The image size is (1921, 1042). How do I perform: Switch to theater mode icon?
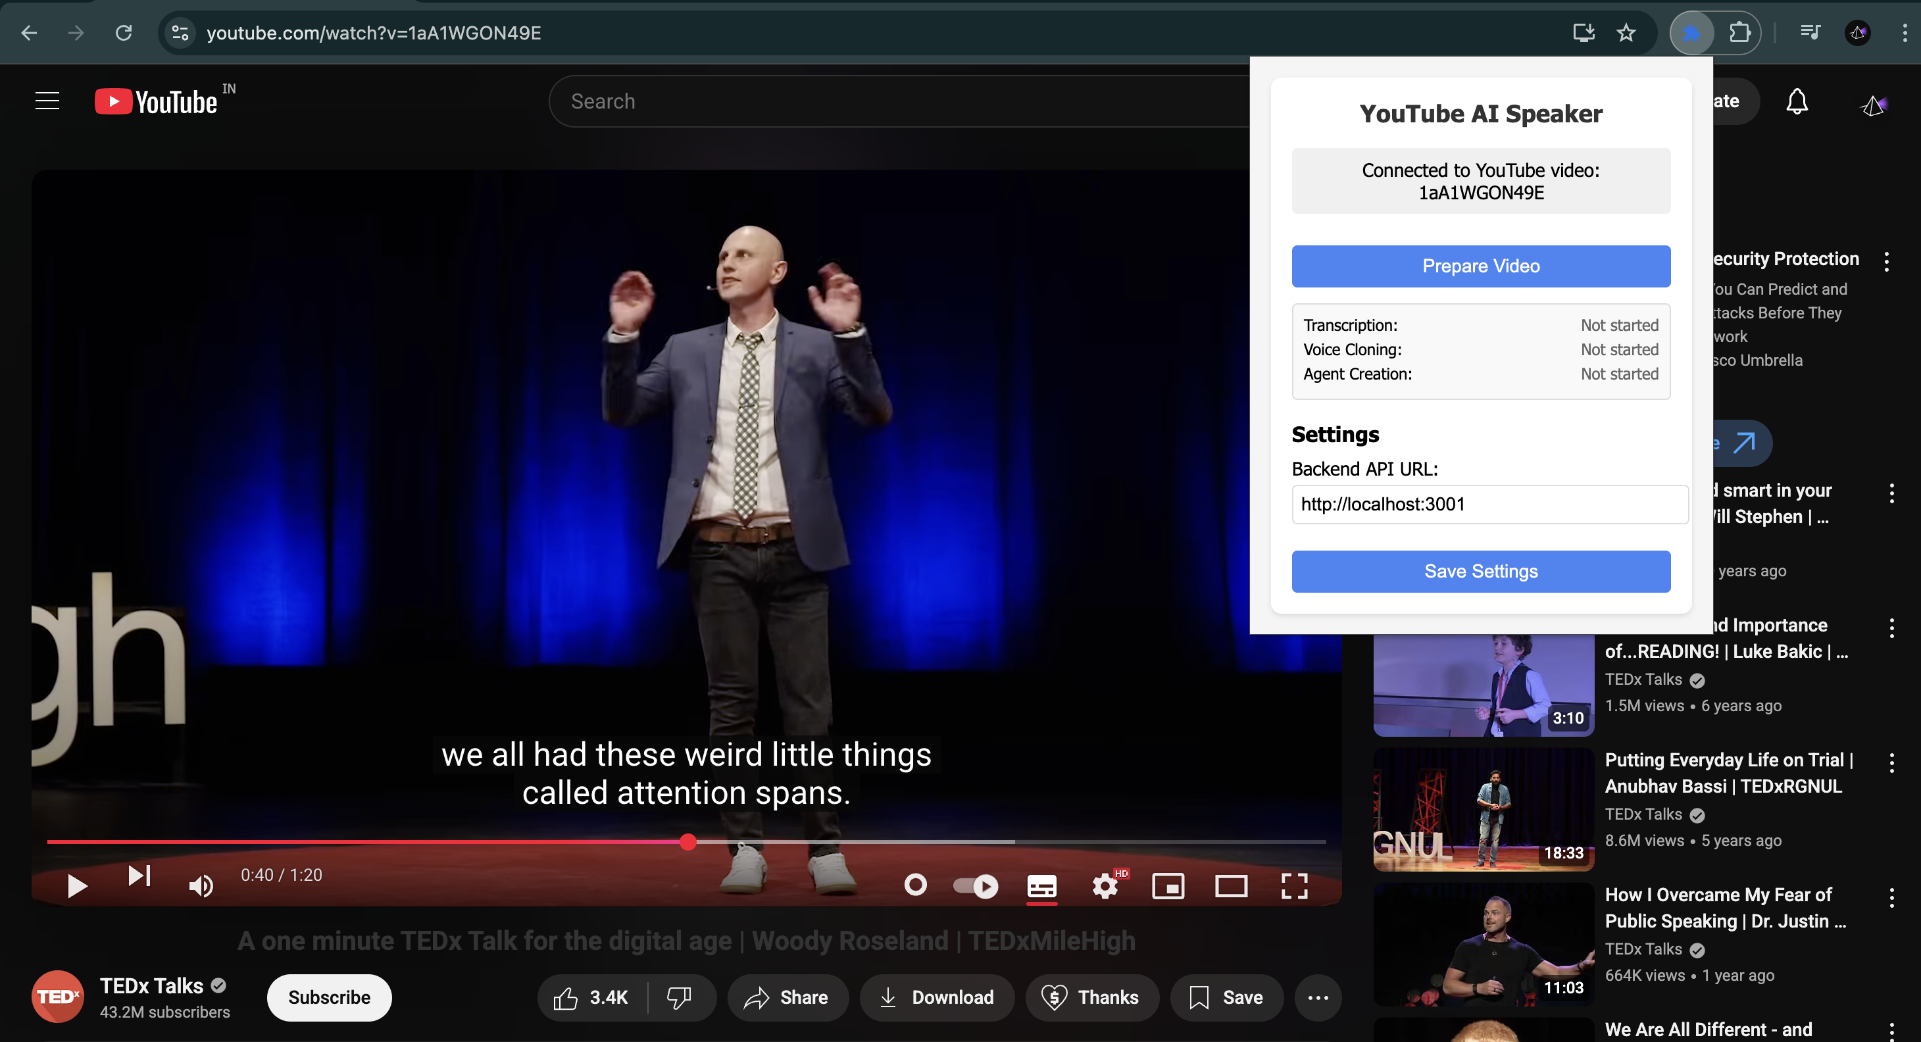[1230, 886]
